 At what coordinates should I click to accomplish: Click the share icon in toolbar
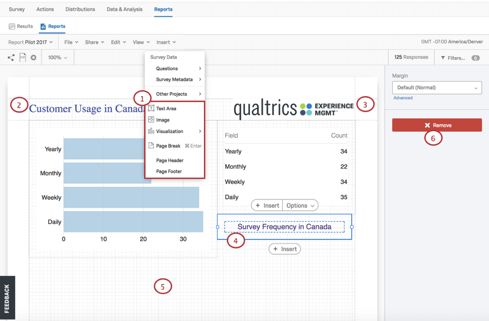click(11, 58)
